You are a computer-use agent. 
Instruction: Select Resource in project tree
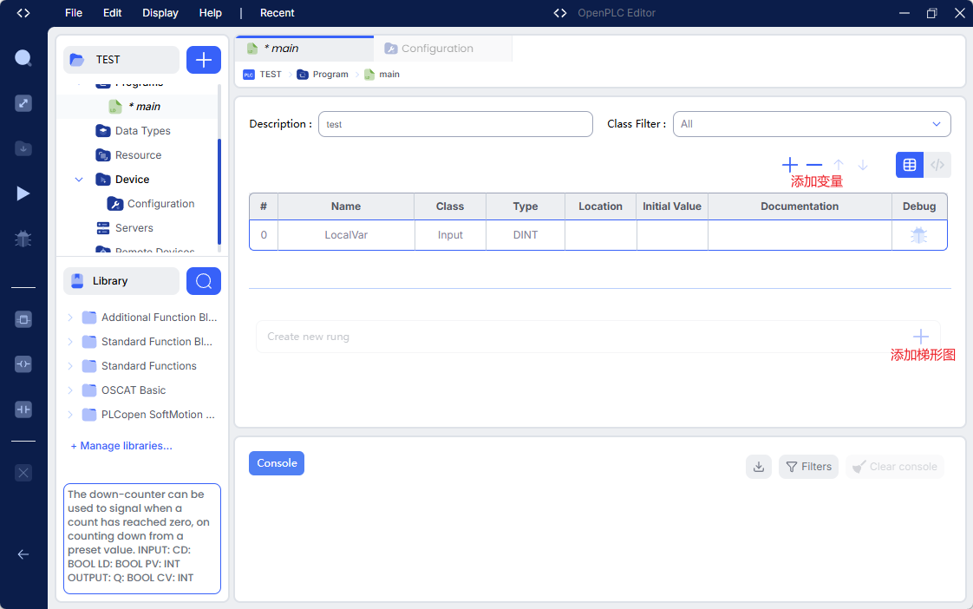(x=138, y=155)
